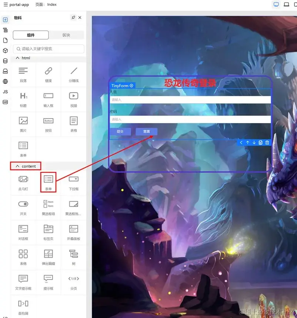Select the 面包屑 breadcrumb component

(23, 308)
